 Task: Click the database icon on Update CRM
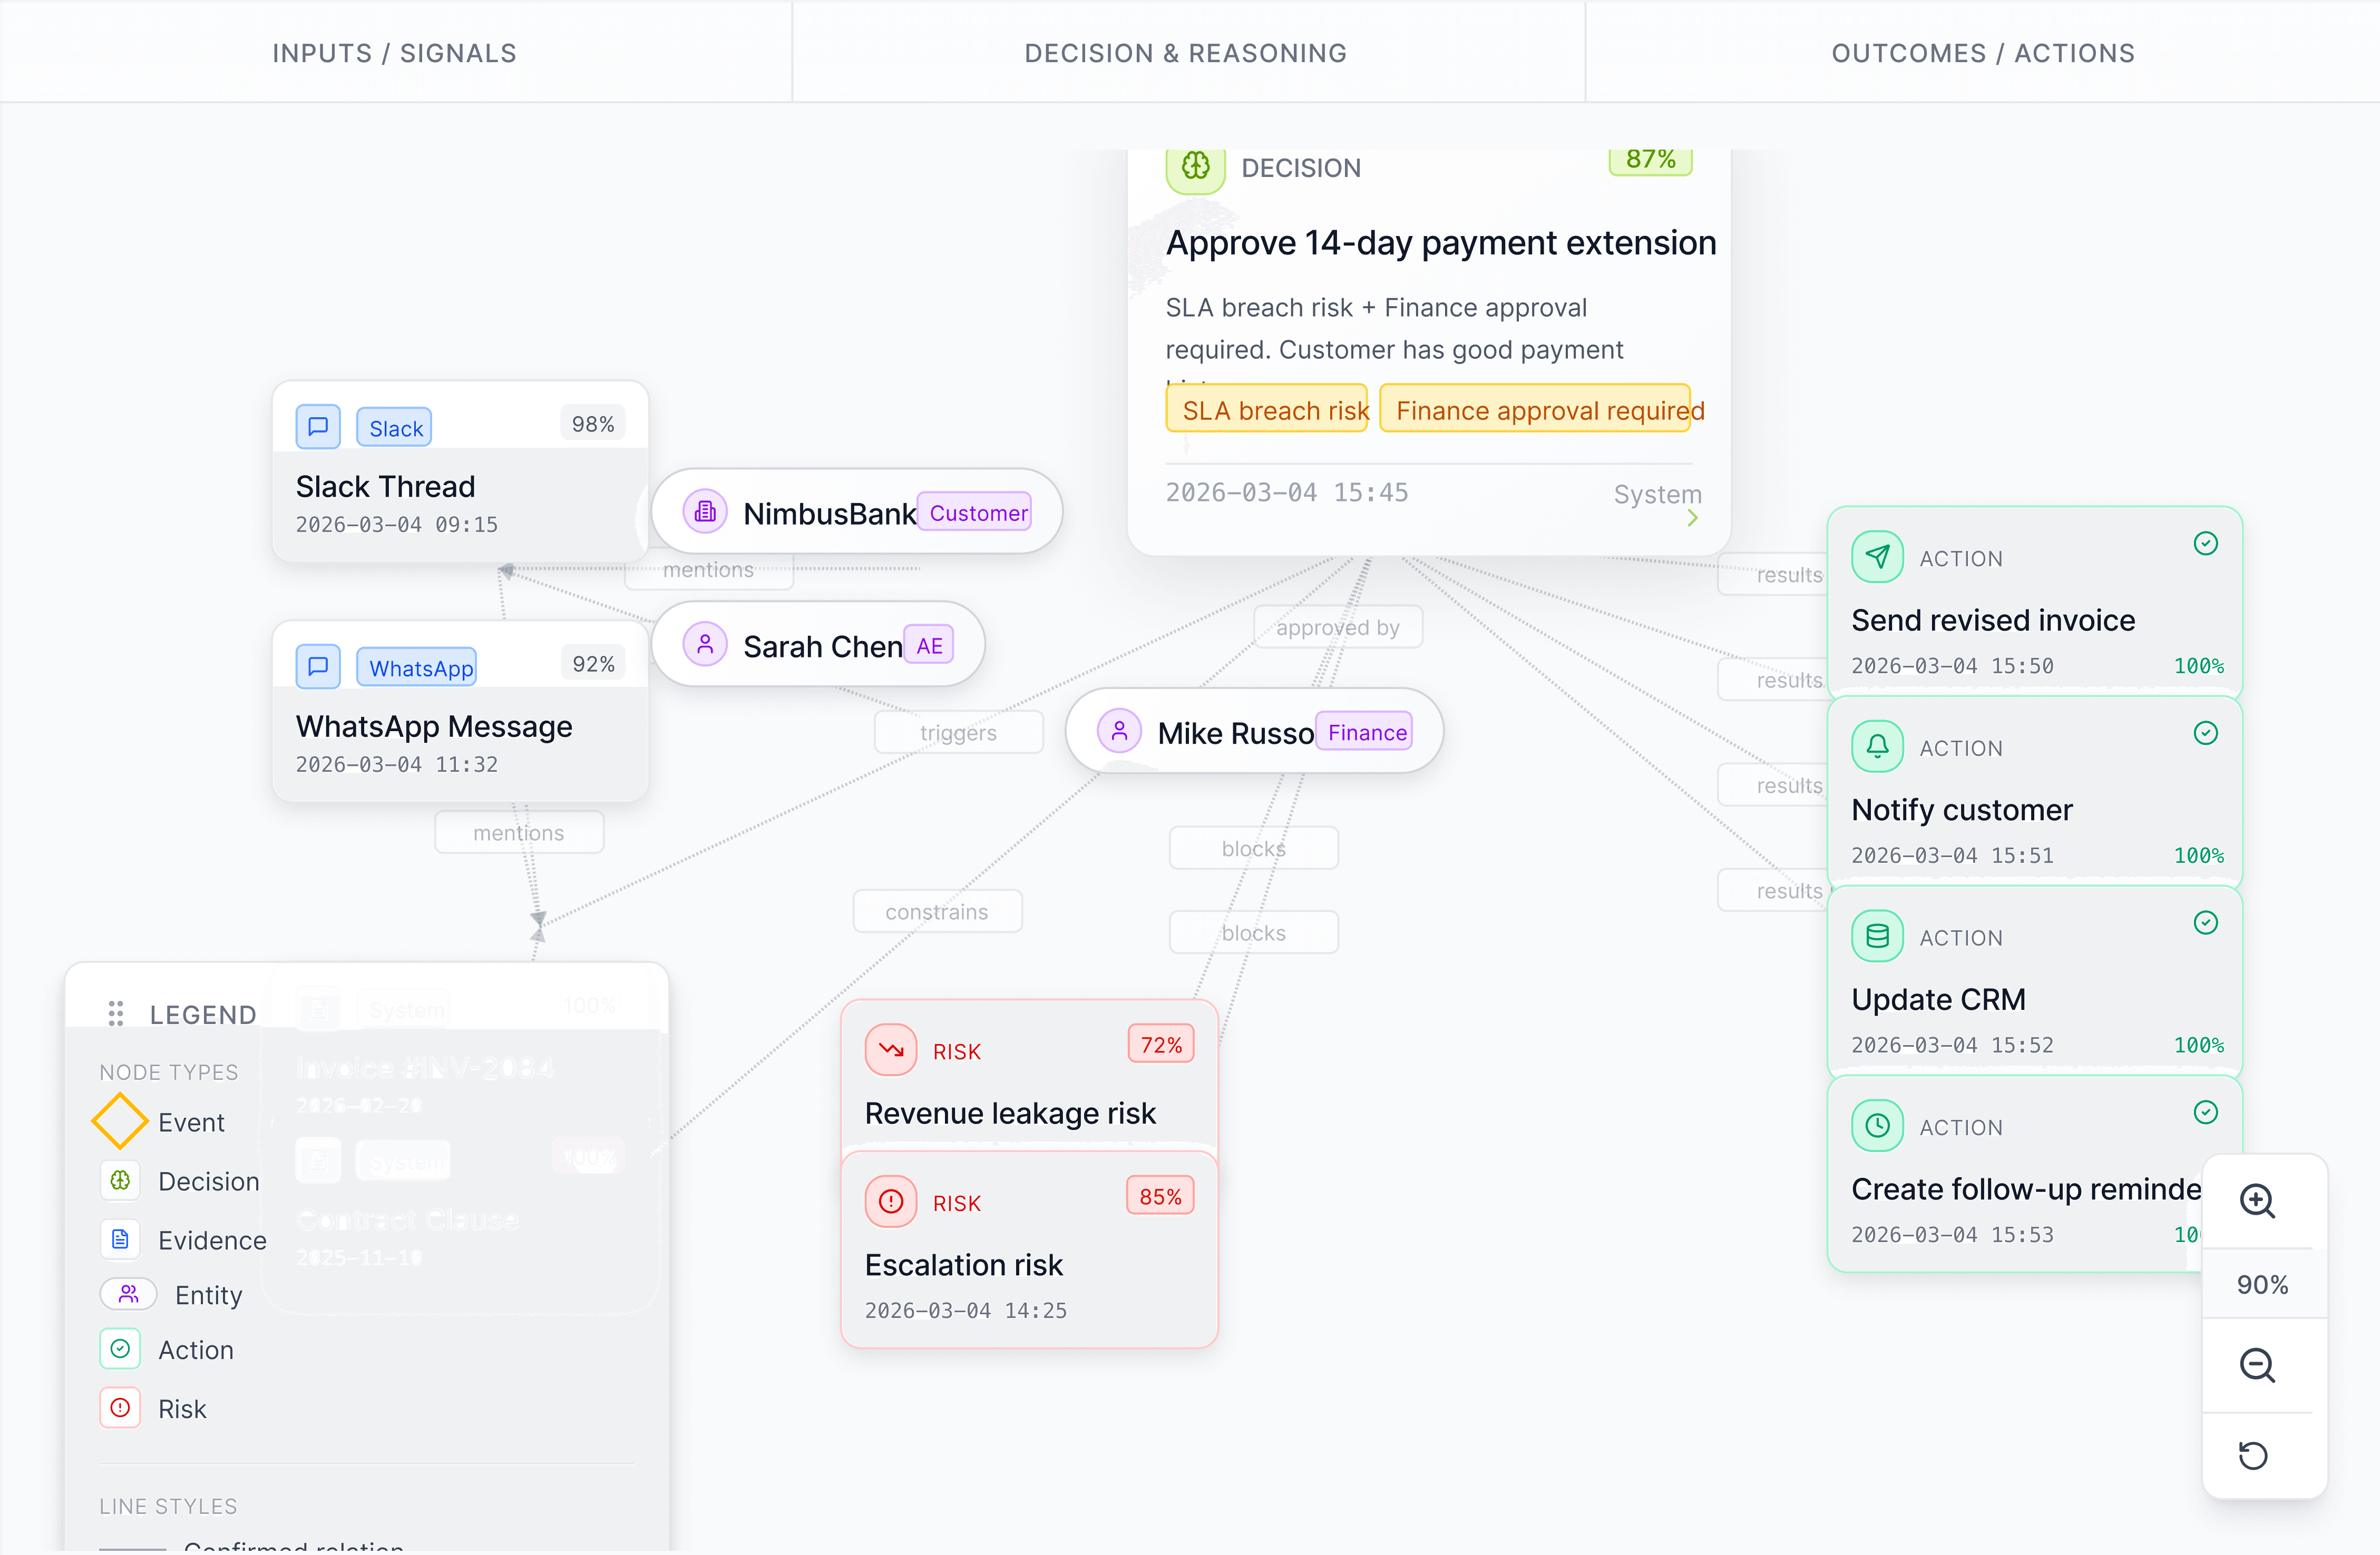coord(1877,937)
